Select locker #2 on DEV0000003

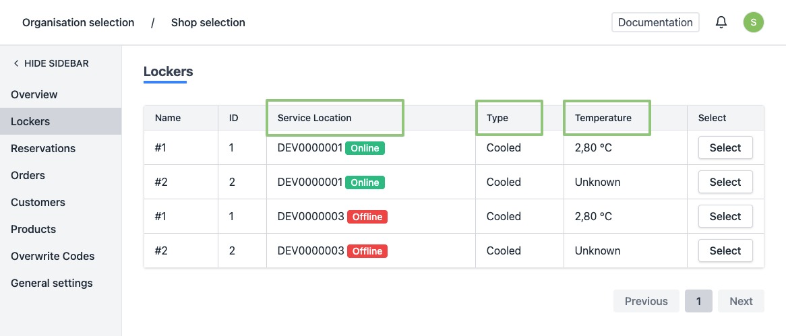pyautogui.click(x=725, y=250)
